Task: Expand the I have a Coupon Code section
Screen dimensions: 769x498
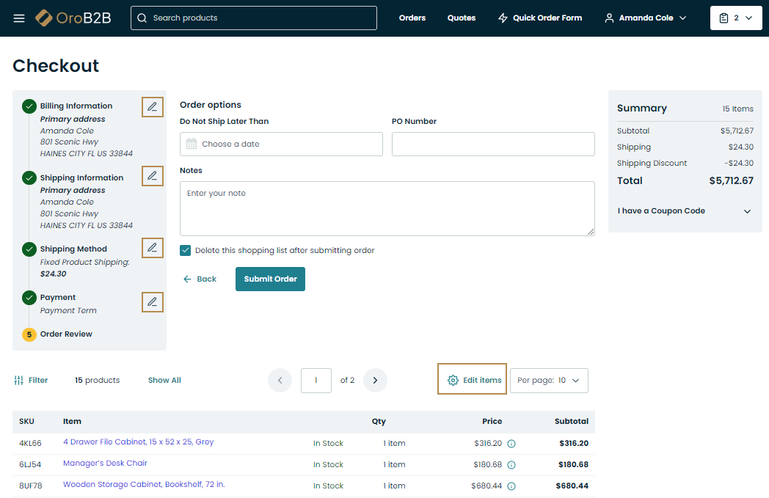Action: [x=684, y=211]
